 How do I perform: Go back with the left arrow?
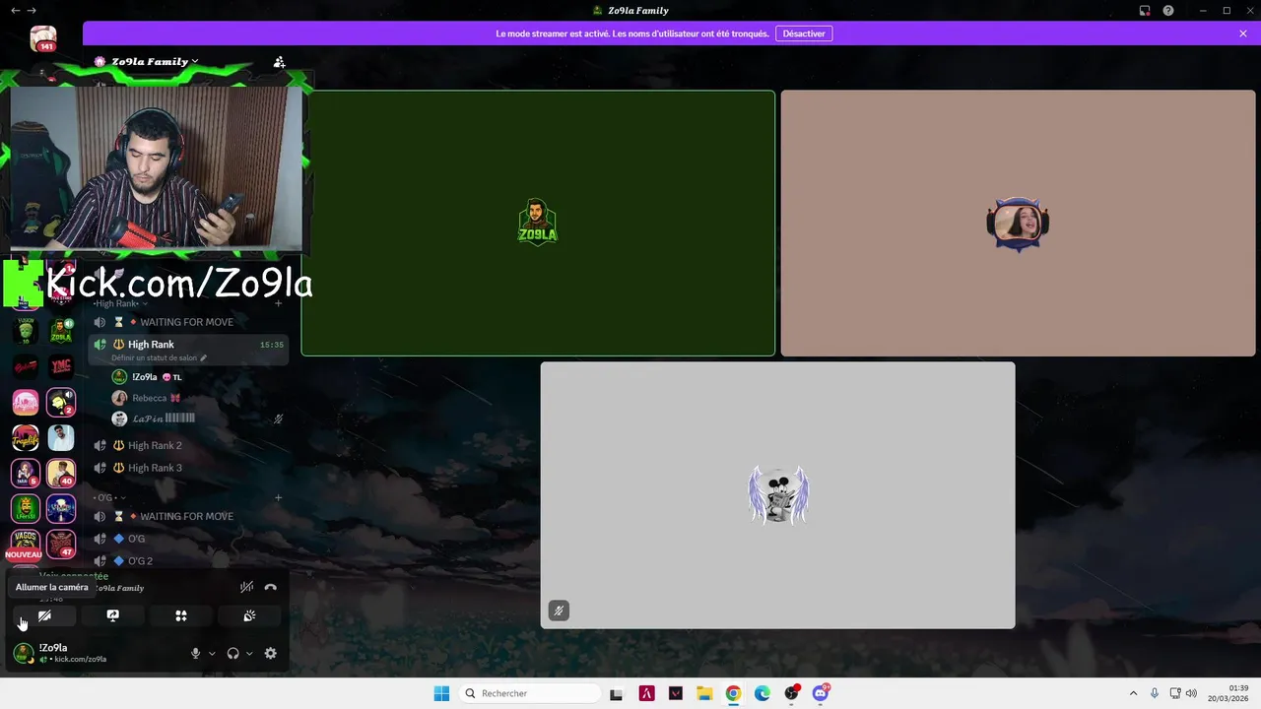click(x=16, y=10)
